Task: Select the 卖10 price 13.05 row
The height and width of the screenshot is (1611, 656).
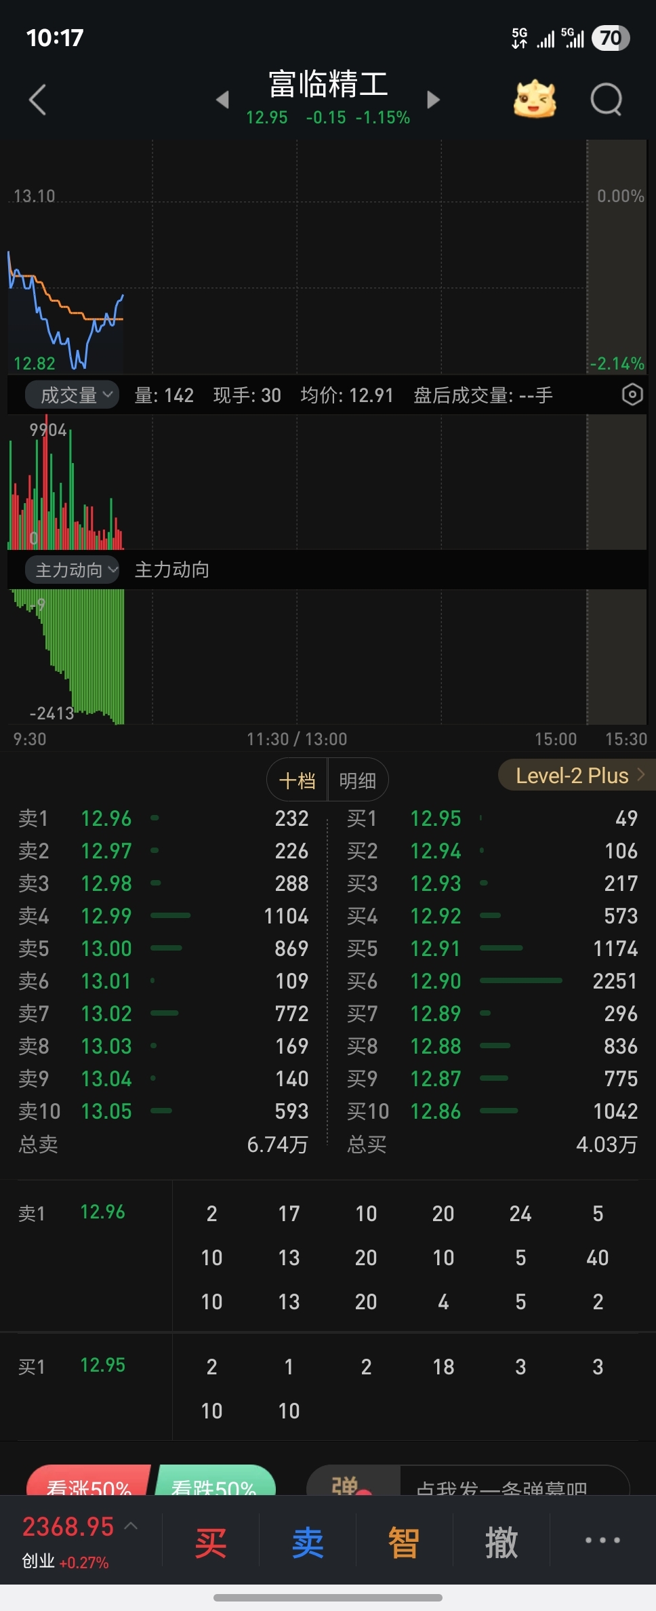Action: (163, 1111)
